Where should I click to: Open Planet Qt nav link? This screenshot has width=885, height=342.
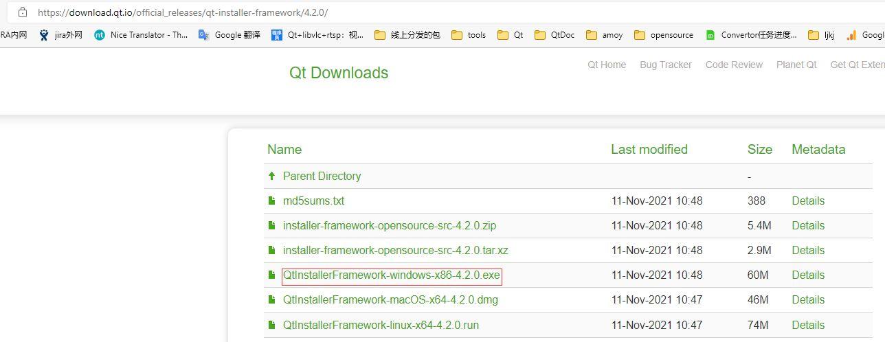coord(796,65)
